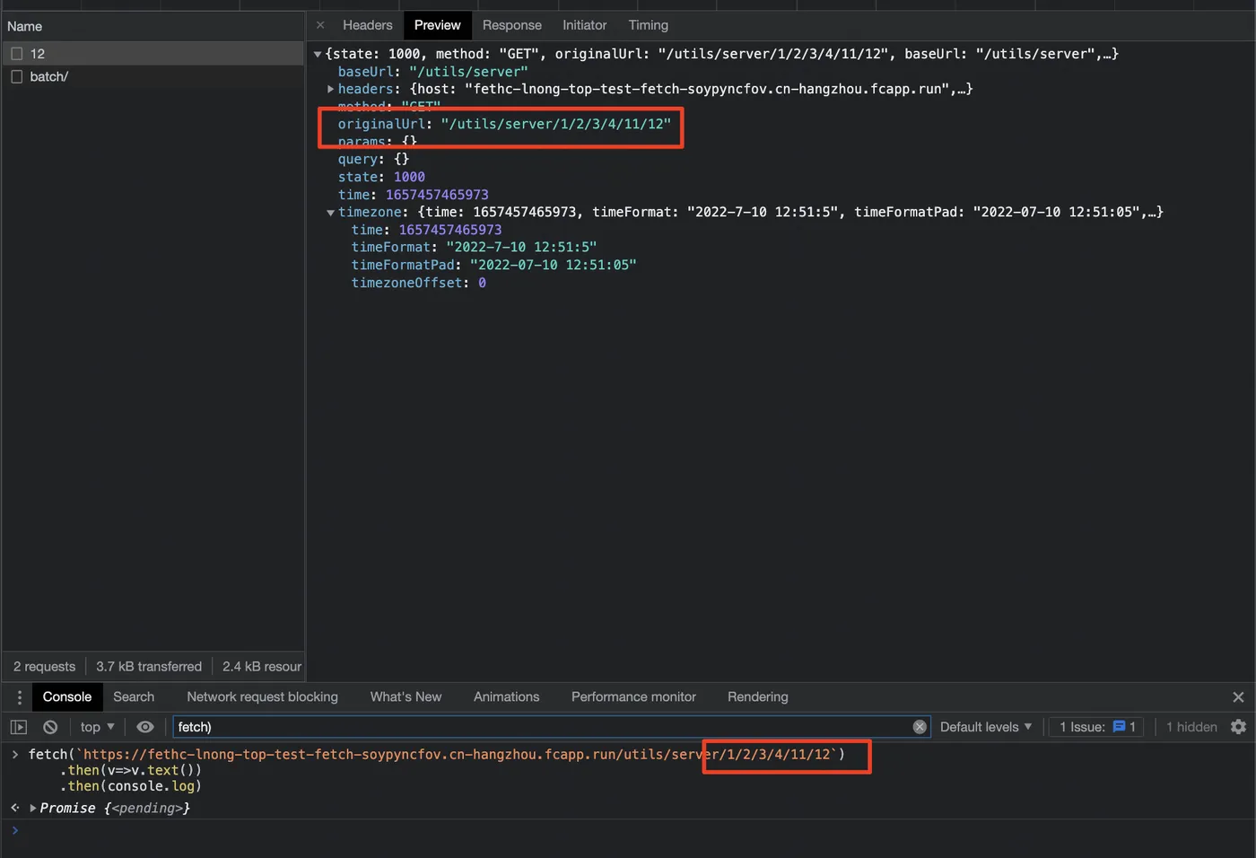Image resolution: width=1256 pixels, height=858 pixels.
Task: Open the Initiator tab
Action: [585, 25]
